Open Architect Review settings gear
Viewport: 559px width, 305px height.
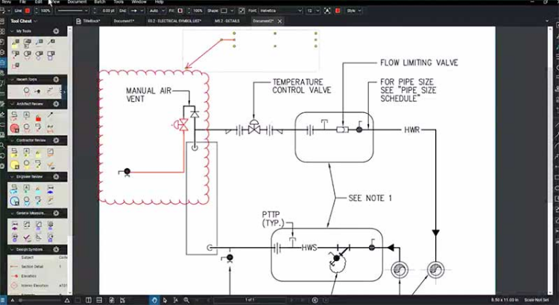click(x=56, y=104)
